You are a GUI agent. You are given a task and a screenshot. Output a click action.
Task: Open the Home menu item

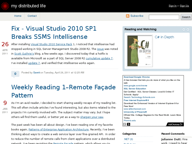[x=18, y=16]
